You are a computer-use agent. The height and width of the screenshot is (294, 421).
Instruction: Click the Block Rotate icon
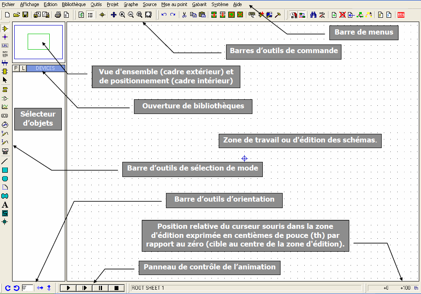pyautogui.click(x=231, y=15)
